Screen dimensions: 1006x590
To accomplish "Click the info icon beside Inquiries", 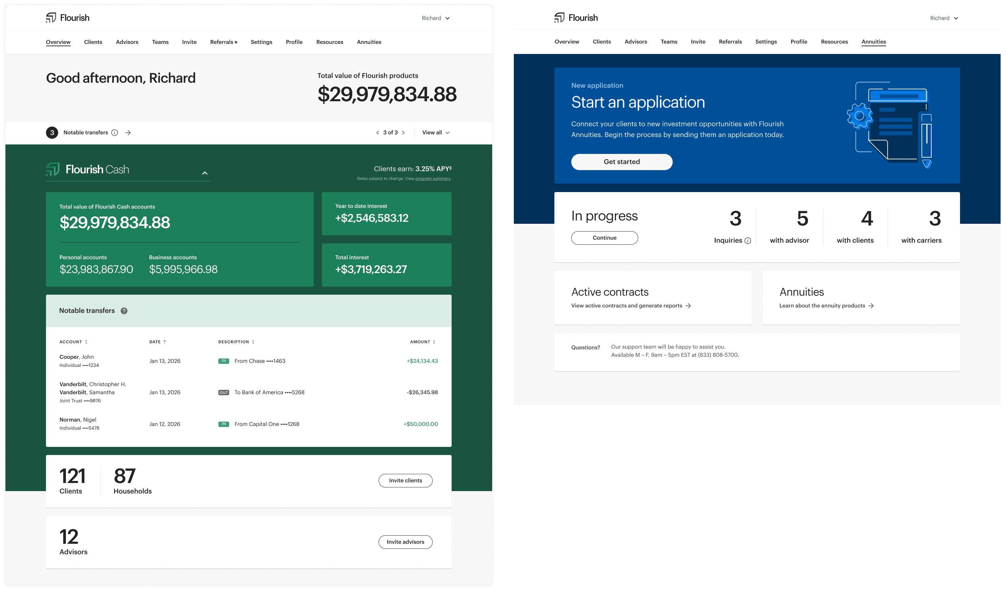I will coord(748,241).
